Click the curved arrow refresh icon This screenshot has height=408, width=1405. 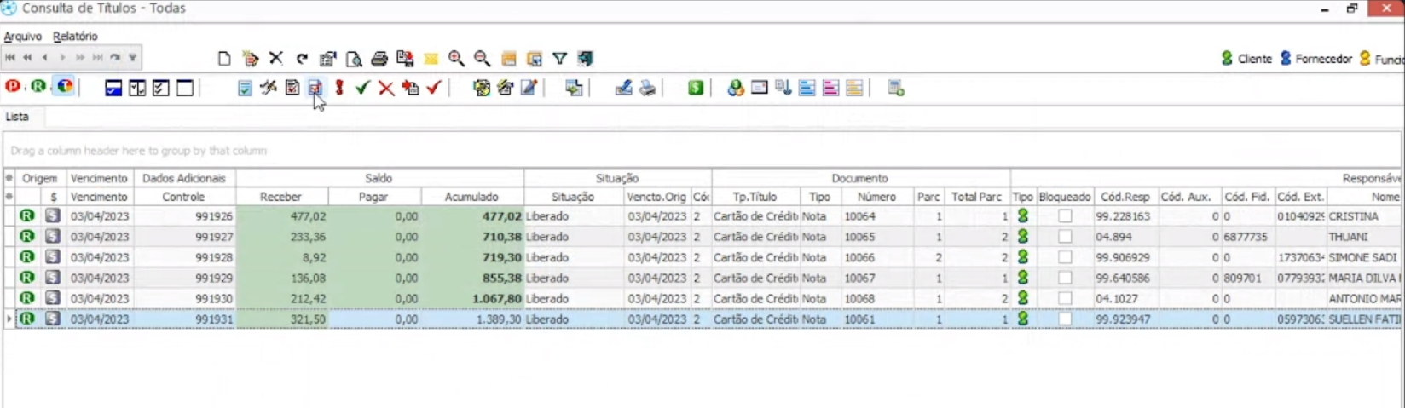302,59
